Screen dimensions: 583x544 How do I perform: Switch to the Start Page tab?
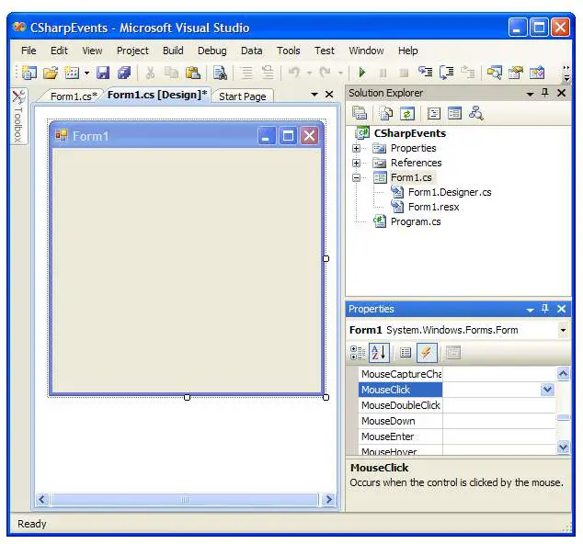pyautogui.click(x=243, y=96)
